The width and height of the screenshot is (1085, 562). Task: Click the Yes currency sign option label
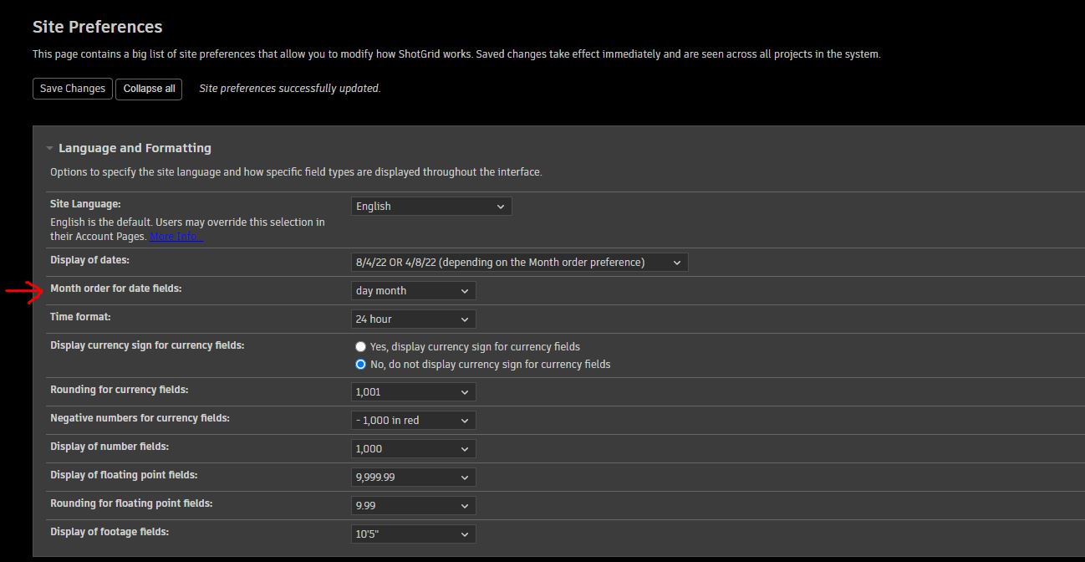(475, 346)
